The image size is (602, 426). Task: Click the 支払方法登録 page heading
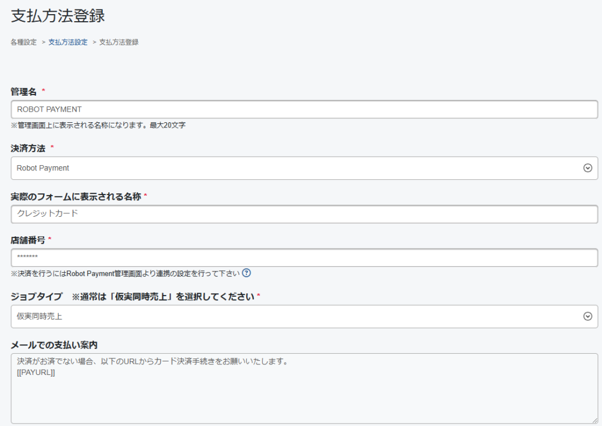(x=58, y=16)
